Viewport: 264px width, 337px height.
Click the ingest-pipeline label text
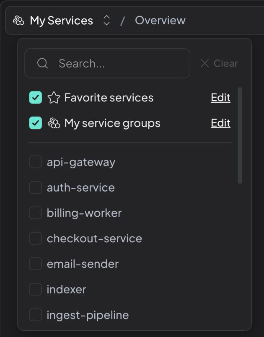pyautogui.click(x=88, y=315)
